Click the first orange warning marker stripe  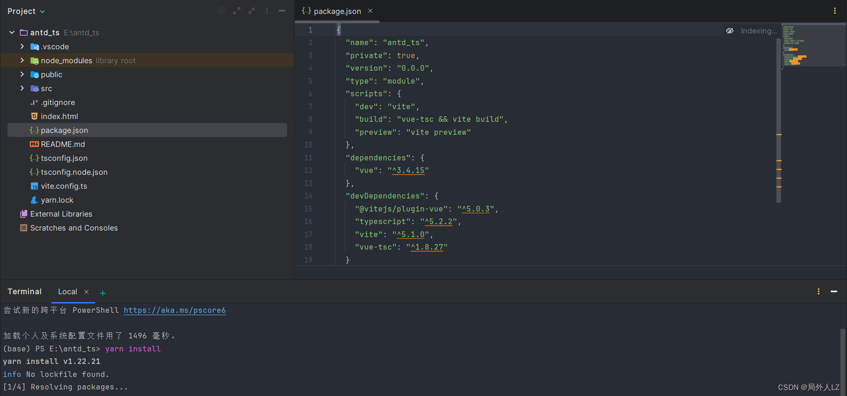[x=779, y=134]
